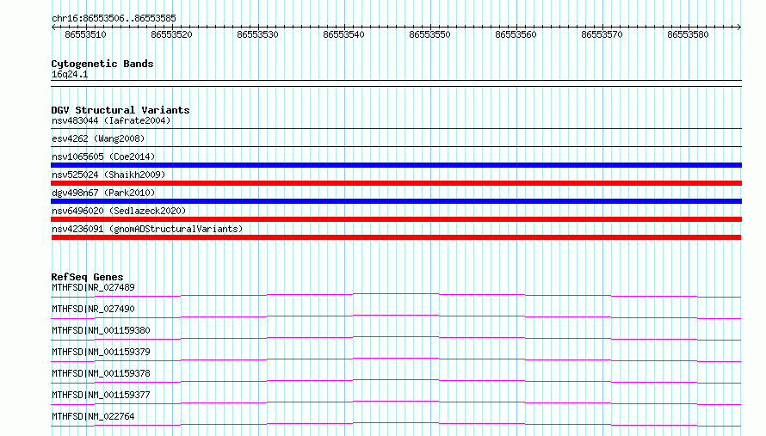Select the Cytogenetic Bands track title
The image size is (766, 436).
tap(102, 64)
